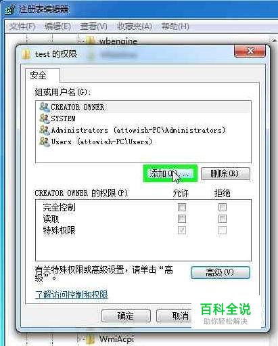
Task: Click the WmiAcpi folder icon
Action: (91, 339)
